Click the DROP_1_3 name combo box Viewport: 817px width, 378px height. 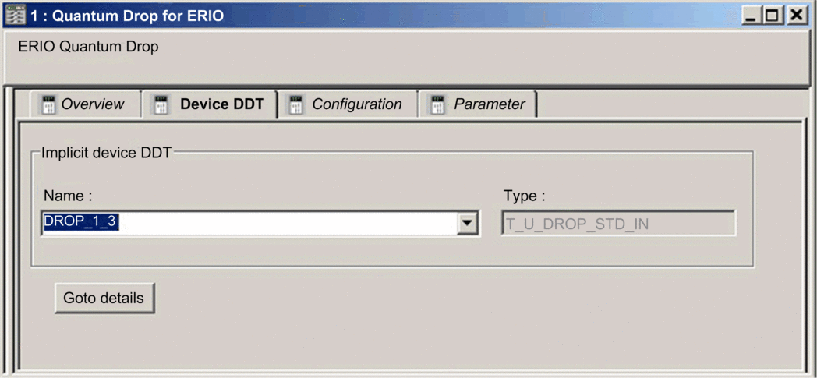[260, 224]
